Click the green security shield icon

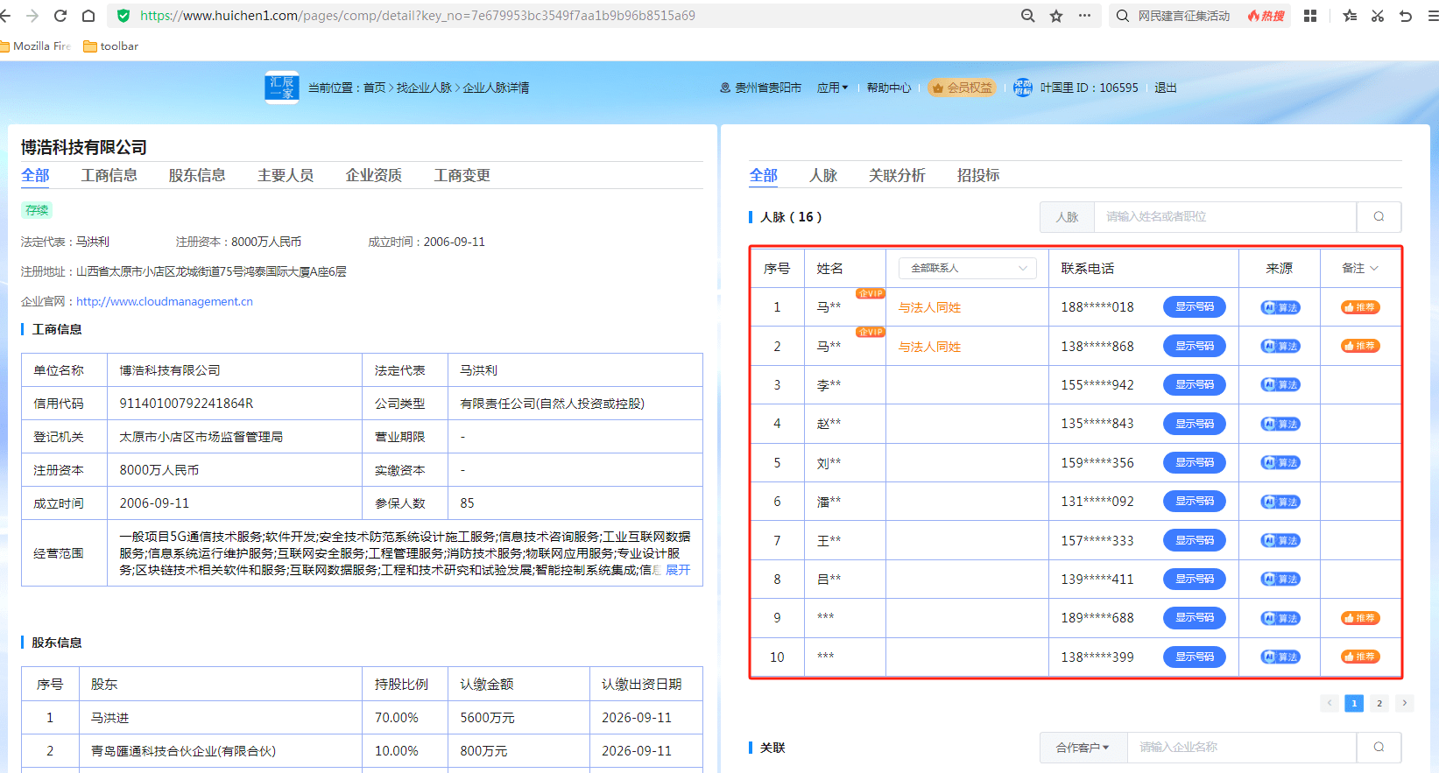pyautogui.click(x=123, y=16)
